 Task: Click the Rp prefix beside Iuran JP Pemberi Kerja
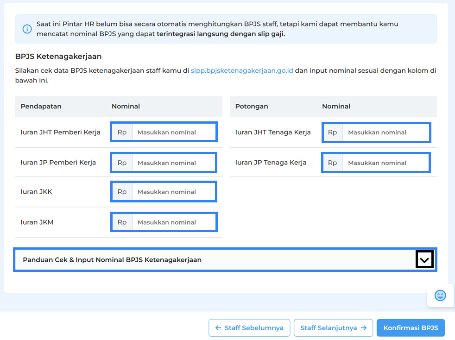pos(122,163)
